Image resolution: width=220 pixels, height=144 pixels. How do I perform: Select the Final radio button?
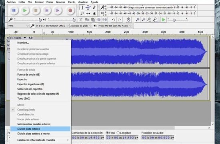107,133
